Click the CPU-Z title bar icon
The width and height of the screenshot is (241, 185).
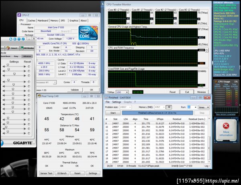[19, 15]
